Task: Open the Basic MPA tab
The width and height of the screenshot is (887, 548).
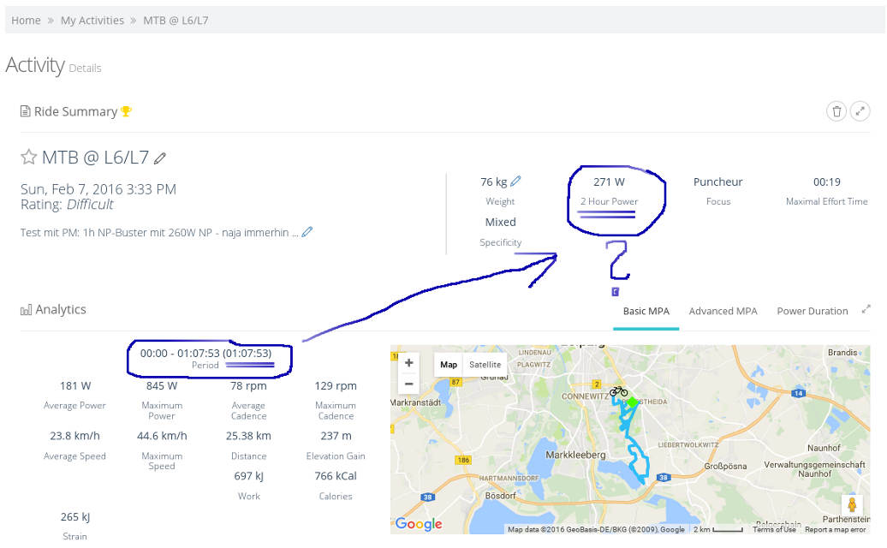Action: tap(646, 311)
